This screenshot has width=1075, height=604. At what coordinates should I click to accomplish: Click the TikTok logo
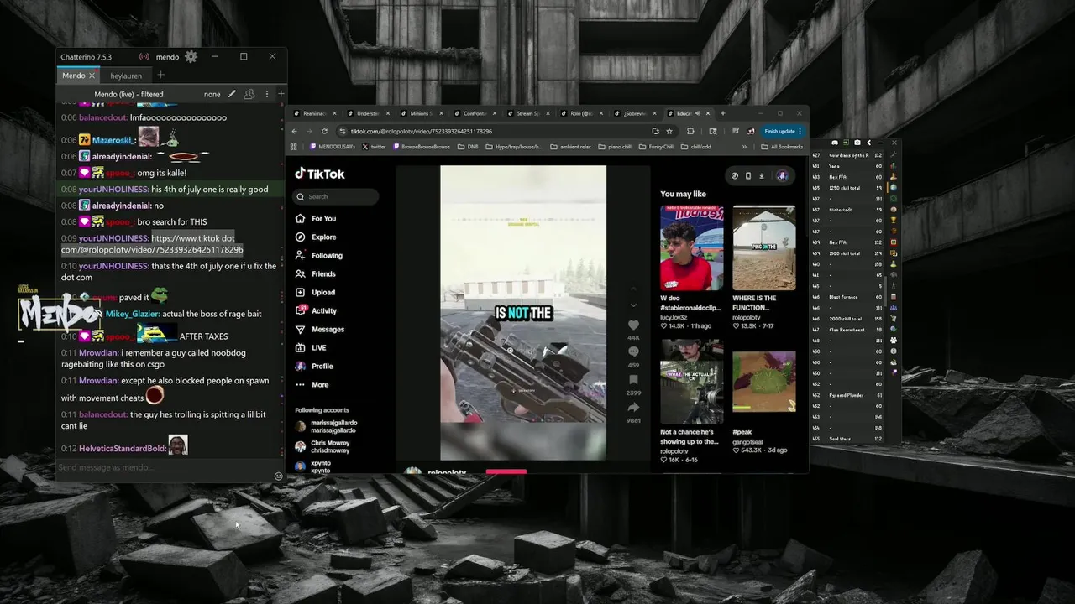point(320,174)
